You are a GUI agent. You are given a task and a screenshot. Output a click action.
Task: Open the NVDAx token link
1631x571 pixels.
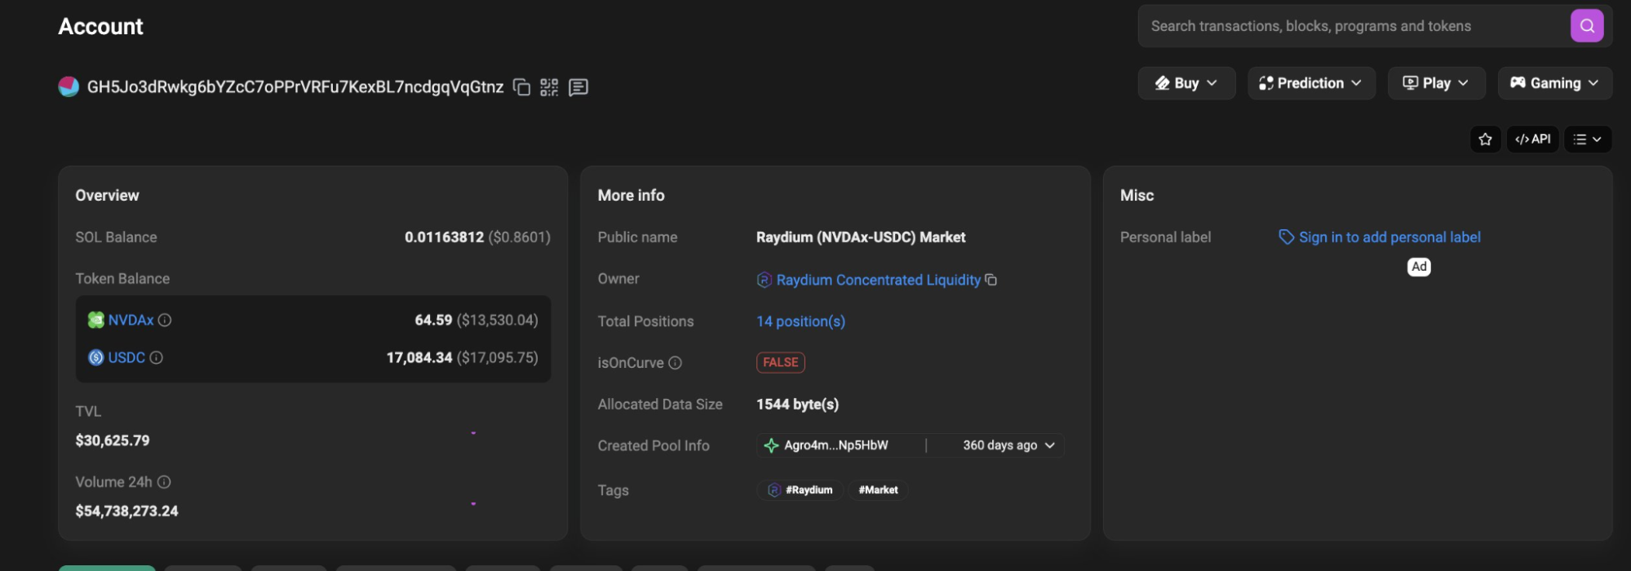[131, 320]
